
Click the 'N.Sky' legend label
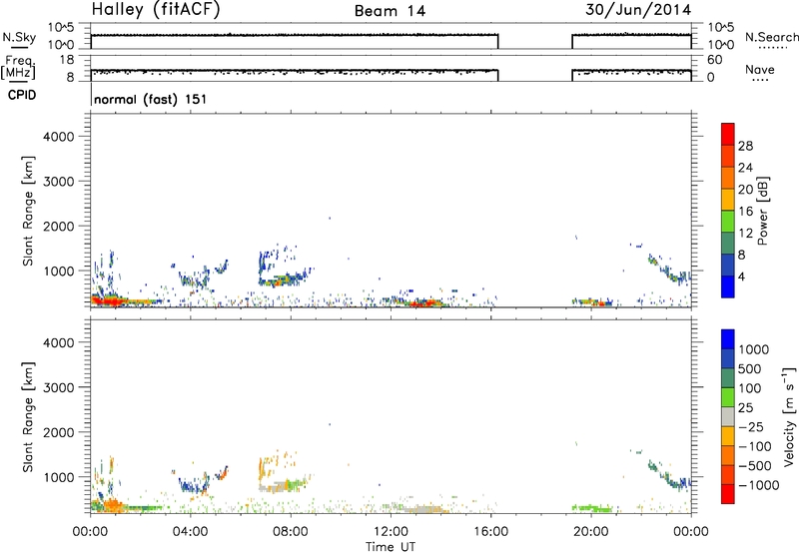pos(19,37)
